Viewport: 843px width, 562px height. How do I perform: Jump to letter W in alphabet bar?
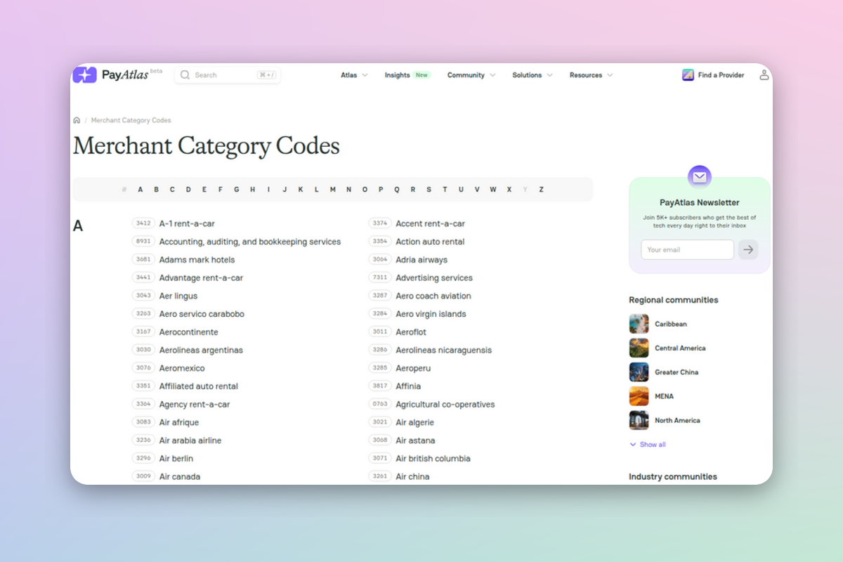[x=493, y=190]
